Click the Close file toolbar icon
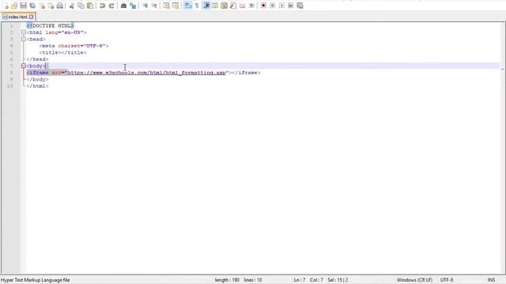The width and height of the screenshot is (506, 284). (42, 6)
